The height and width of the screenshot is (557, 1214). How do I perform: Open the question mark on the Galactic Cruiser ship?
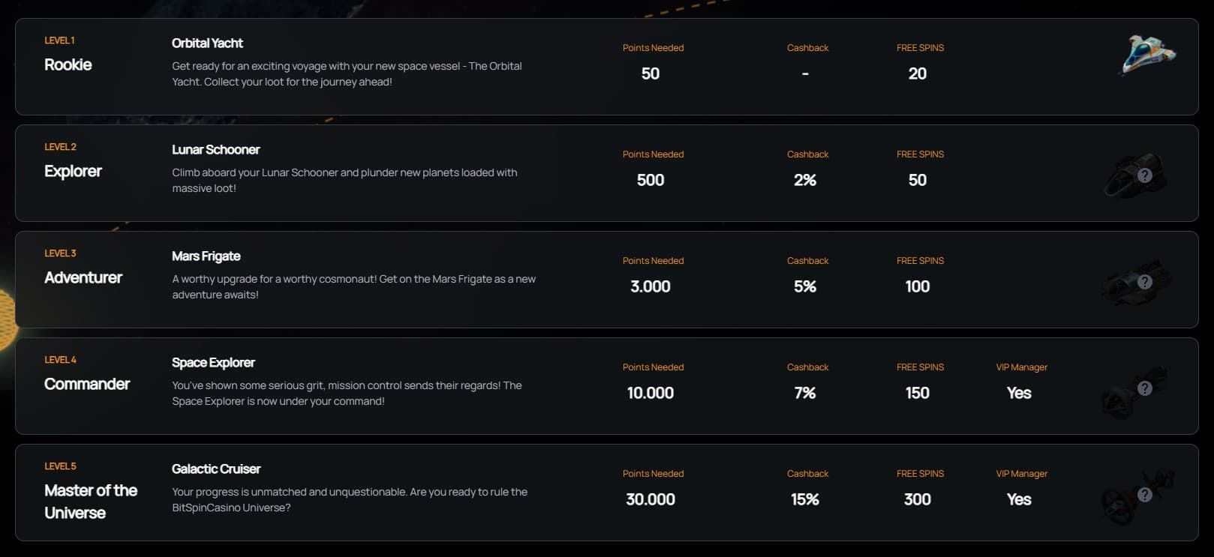1145,495
